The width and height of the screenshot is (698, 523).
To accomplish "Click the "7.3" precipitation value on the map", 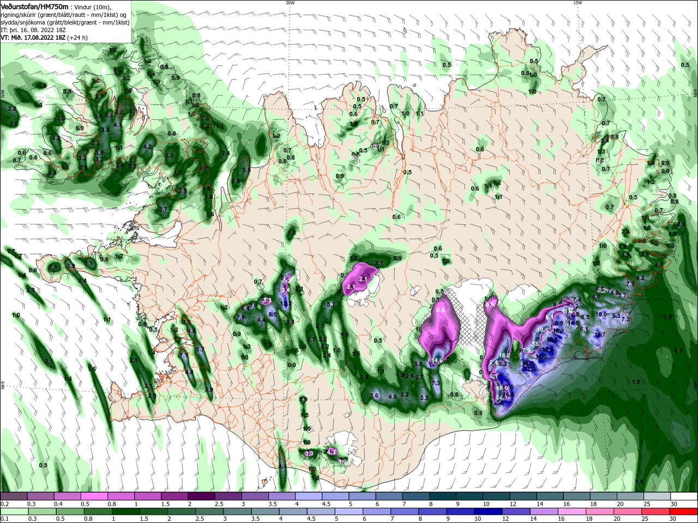I will point(435,383).
